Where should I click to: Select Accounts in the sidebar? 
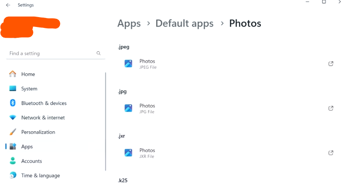pos(31,161)
